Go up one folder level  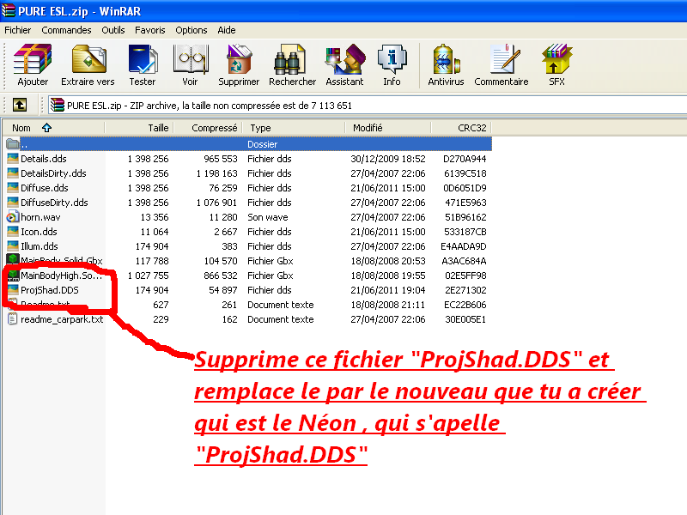(x=19, y=105)
